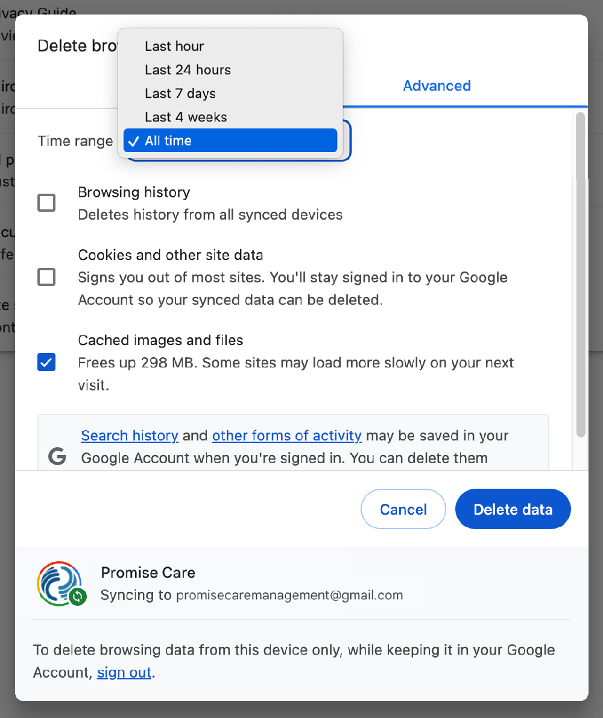Click the green sync badge icon
The width and height of the screenshot is (603, 718).
point(77,597)
